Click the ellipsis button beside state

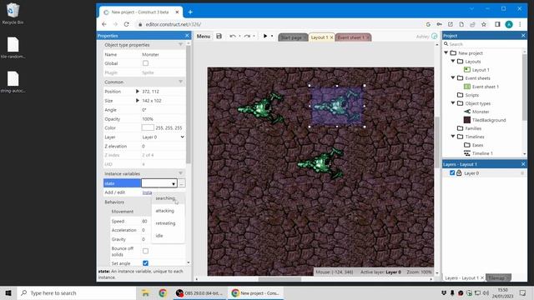click(x=182, y=183)
